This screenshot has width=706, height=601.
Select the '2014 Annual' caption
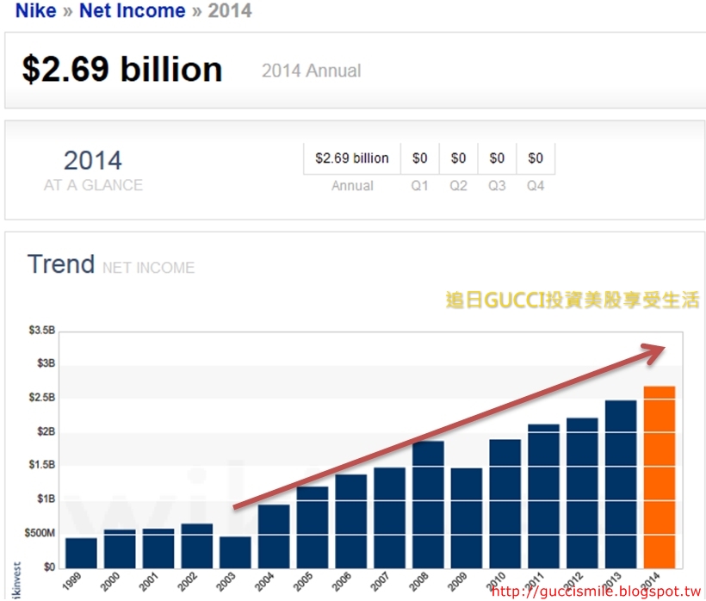tap(312, 71)
